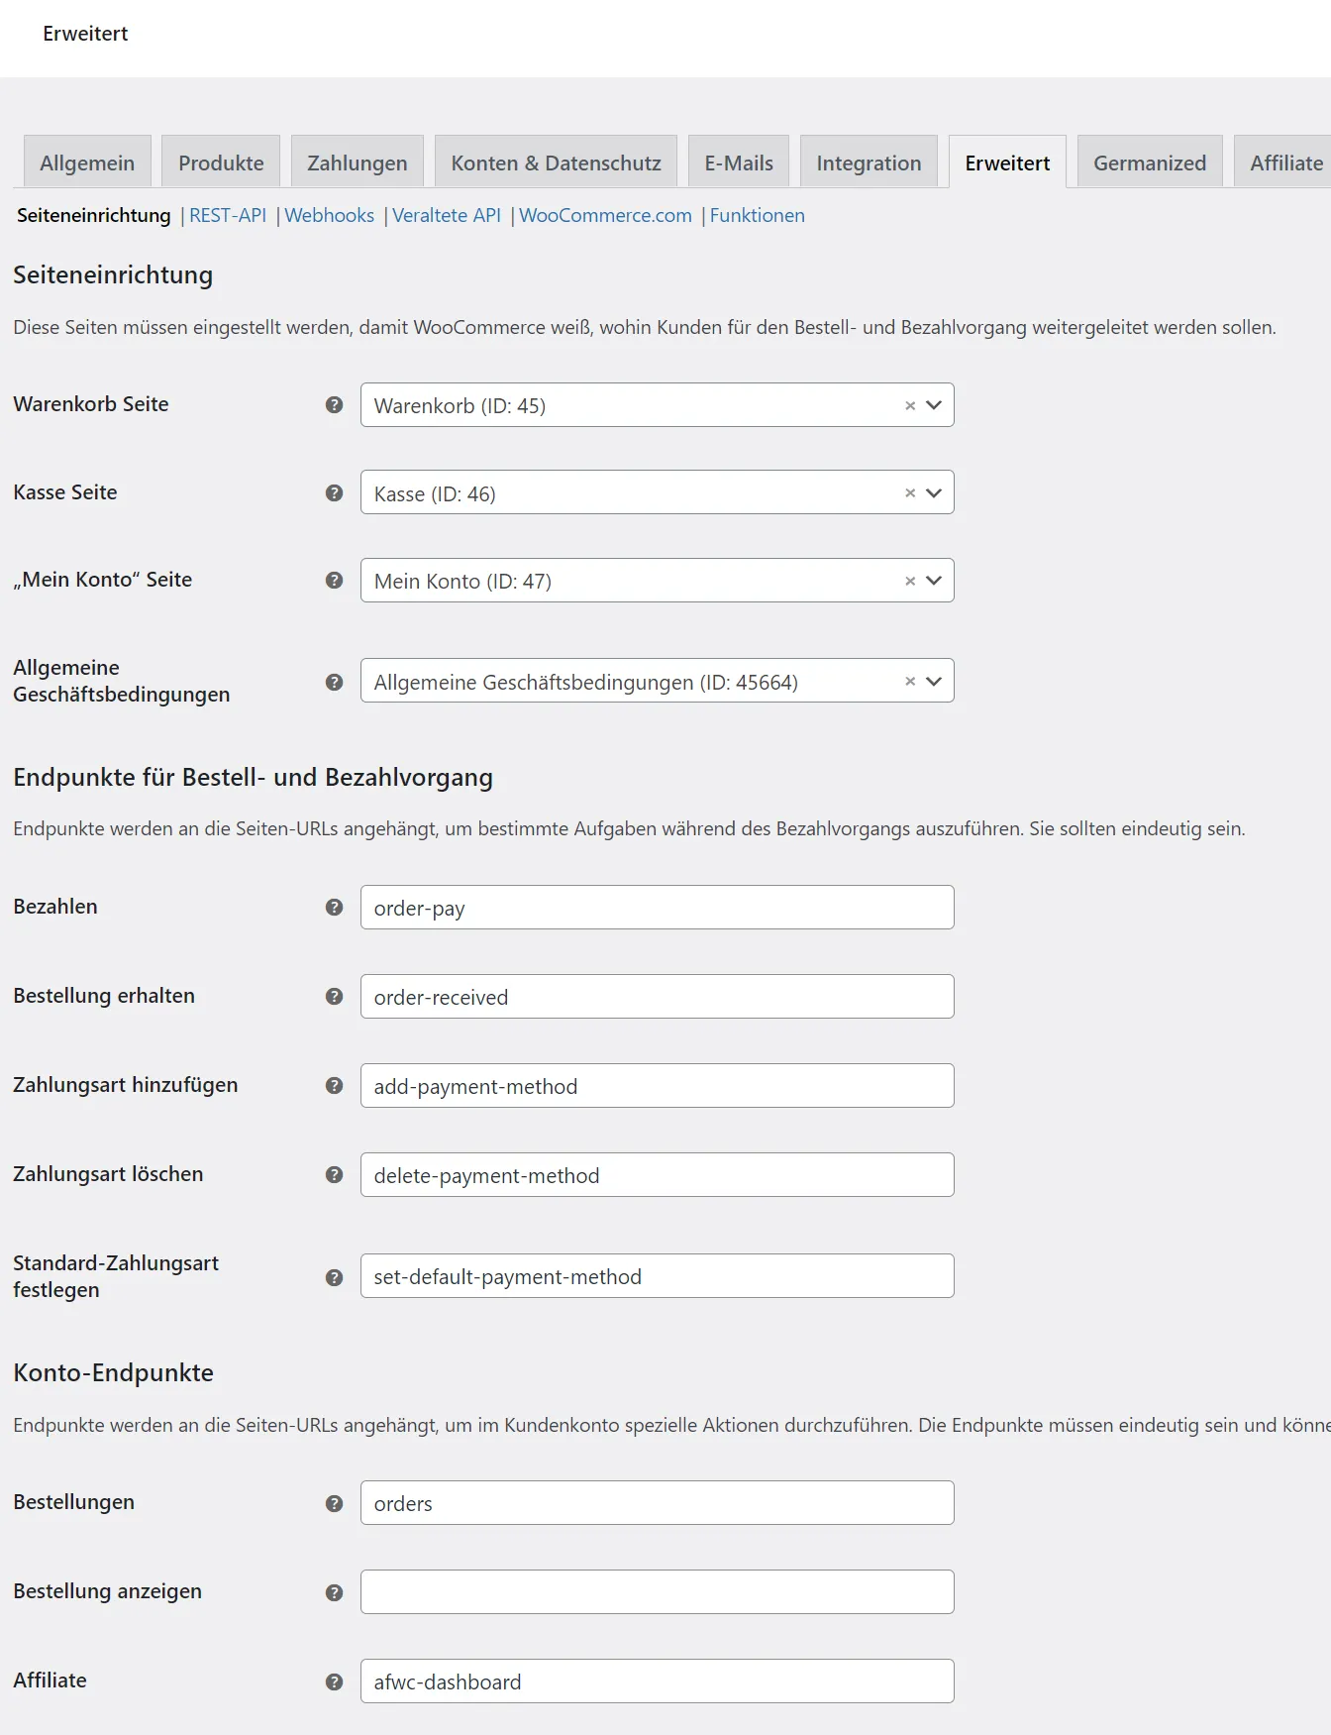The image size is (1331, 1735).
Task: Switch to the Zahlungen tab
Action: point(358,163)
